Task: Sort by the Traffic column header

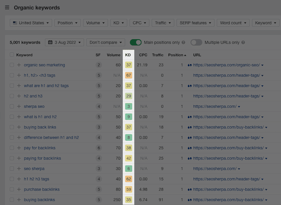Action: (158, 55)
